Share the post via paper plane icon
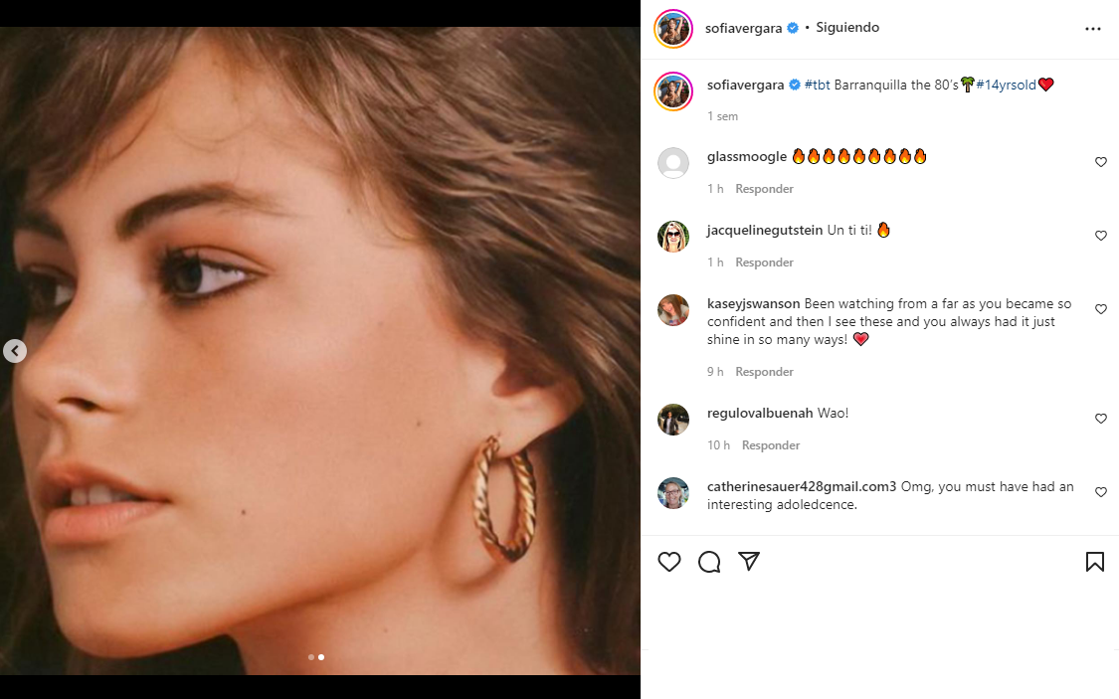The image size is (1119, 699). click(x=749, y=562)
